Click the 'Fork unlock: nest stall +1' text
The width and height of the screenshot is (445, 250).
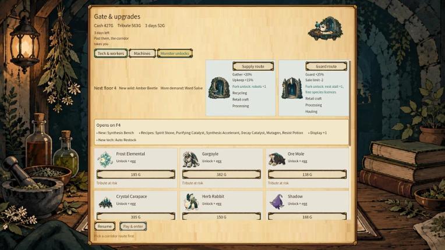pos(324,87)
